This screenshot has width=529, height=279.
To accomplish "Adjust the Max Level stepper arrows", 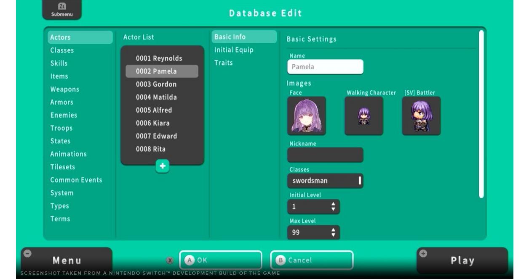I will [x=333, y=232].
